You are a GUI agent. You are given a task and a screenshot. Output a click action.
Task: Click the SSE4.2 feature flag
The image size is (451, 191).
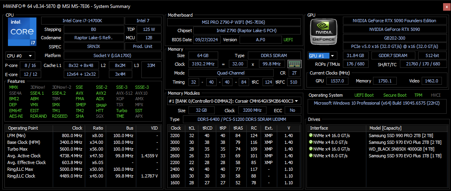click(x=59, y=93)
